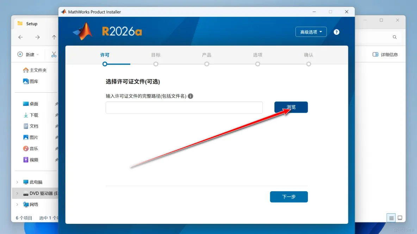Focus the license file path input field
Image resolution: width=417 pixels, height=234 pixels.
coord(184,108)
